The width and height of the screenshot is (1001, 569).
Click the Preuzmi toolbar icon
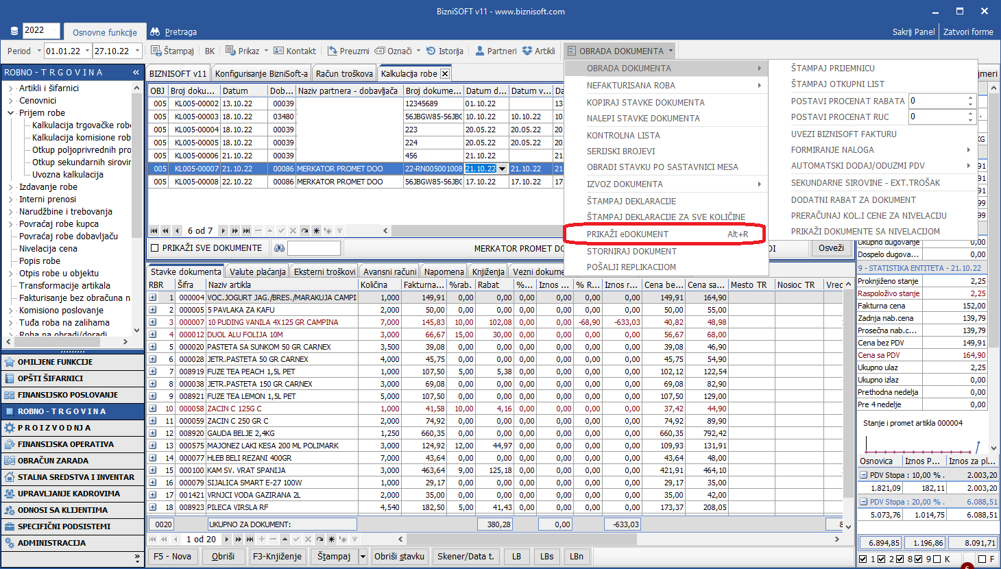click(333, 51)
